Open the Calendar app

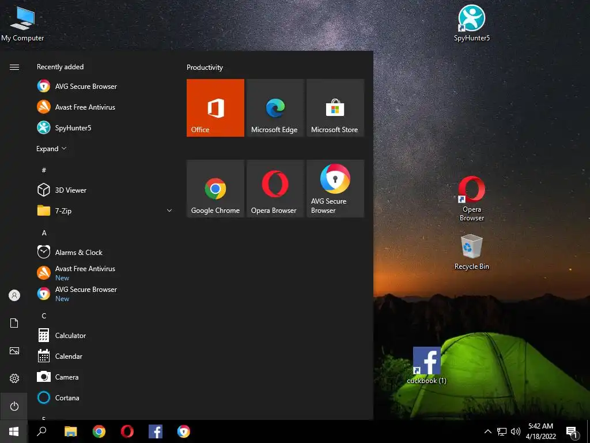coord(105,356)
